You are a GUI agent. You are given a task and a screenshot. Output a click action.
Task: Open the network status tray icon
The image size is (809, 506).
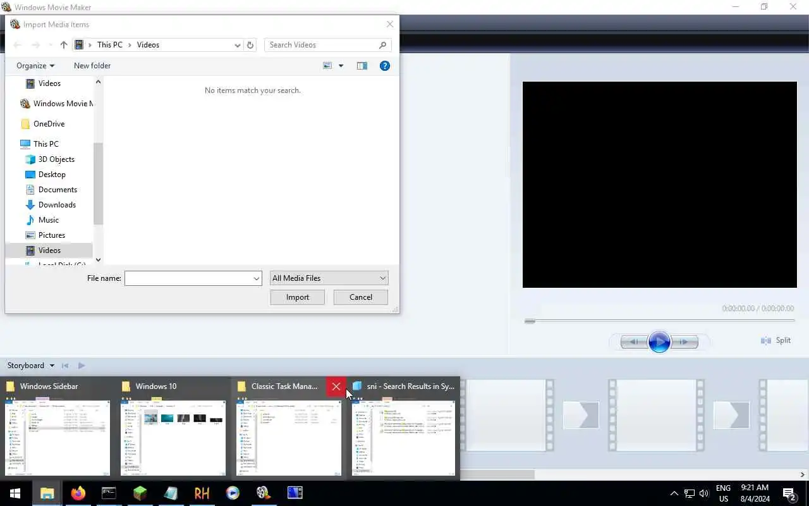pyautogui.click(x=690, y=493)
